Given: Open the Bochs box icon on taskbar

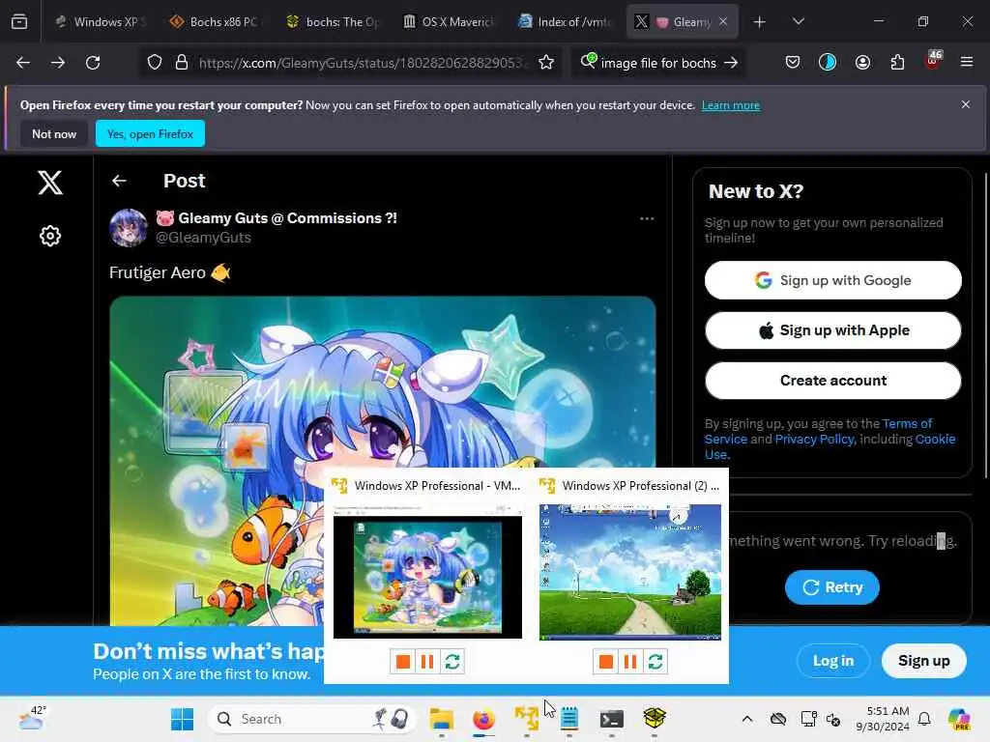Looking at the screenshot, I should 655,719.
